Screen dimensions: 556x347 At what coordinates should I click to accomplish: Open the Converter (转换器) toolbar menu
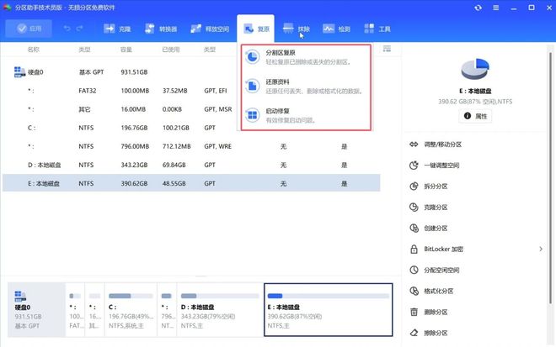click(x=161, y=29)
